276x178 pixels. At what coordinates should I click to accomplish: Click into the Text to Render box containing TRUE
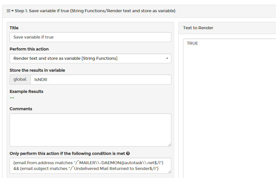pos(230,108)
